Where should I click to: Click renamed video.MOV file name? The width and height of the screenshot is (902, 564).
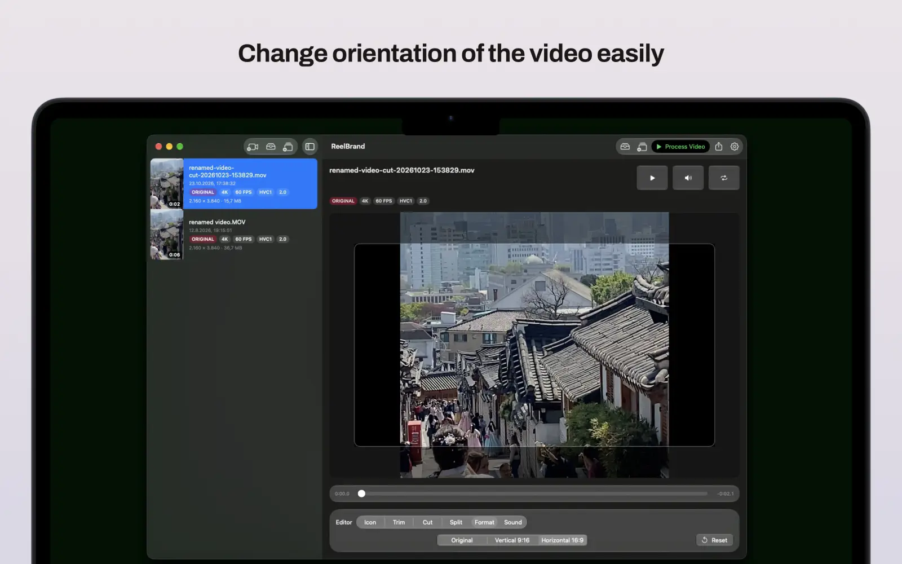217,222
